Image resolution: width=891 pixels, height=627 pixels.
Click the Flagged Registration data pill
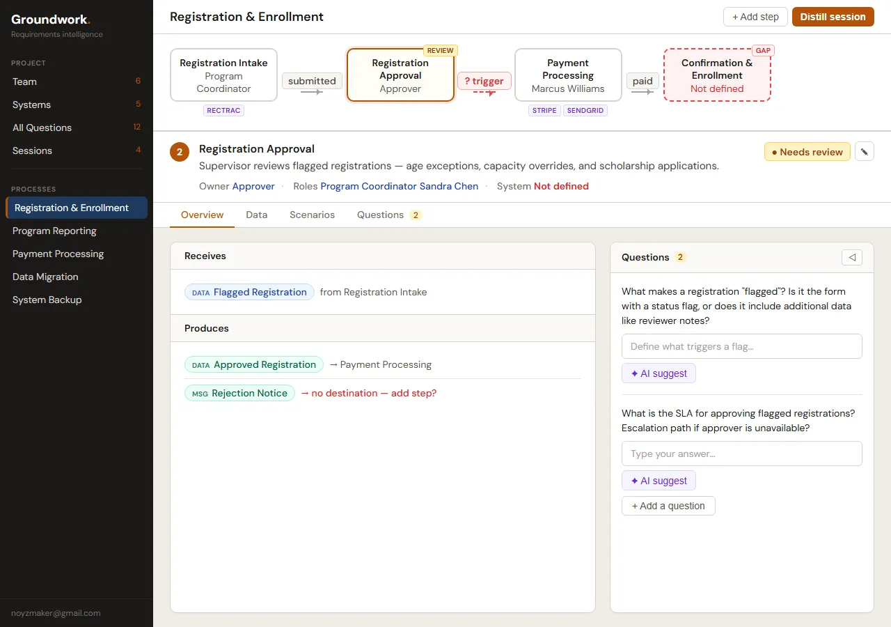click(249, 292)
